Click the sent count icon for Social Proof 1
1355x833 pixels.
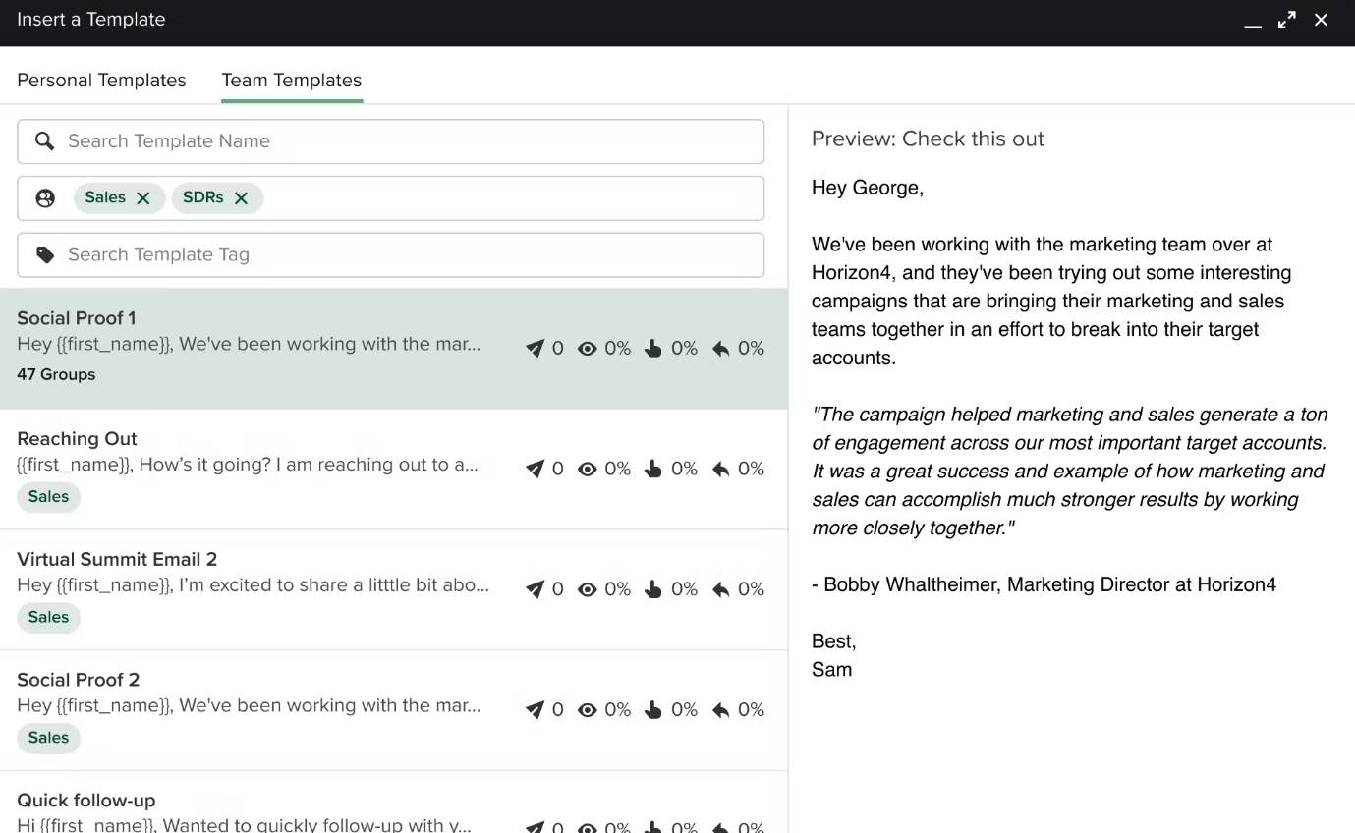pos(535,349)
